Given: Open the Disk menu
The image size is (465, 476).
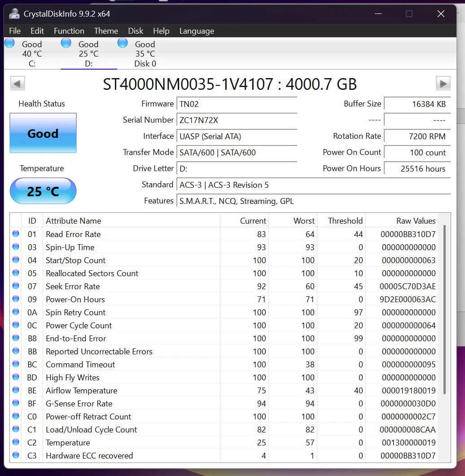Looking at the screenshot, I should (136, 31).
